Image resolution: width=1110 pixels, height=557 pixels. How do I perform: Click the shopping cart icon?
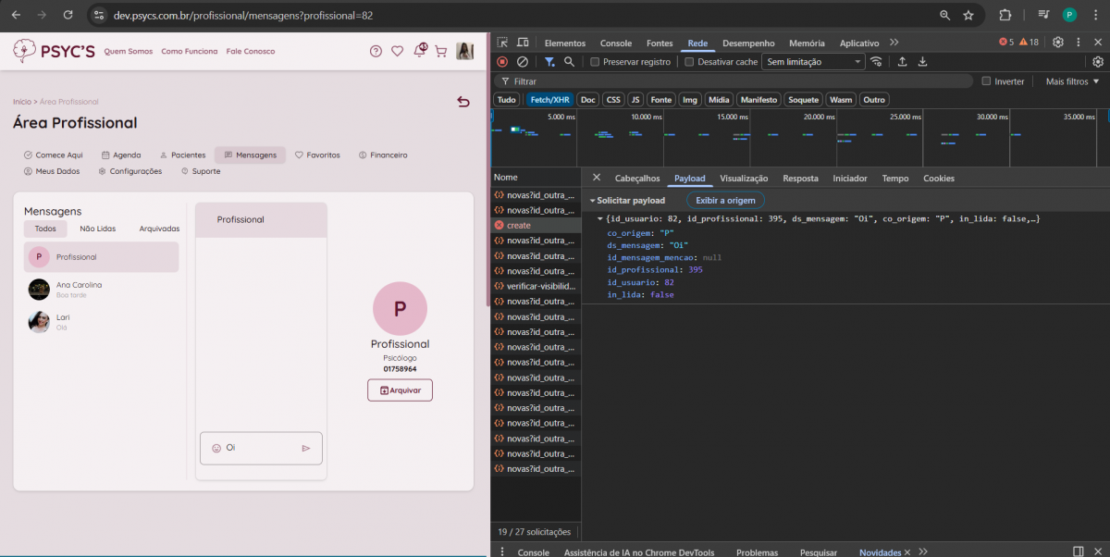pos(441,51)
